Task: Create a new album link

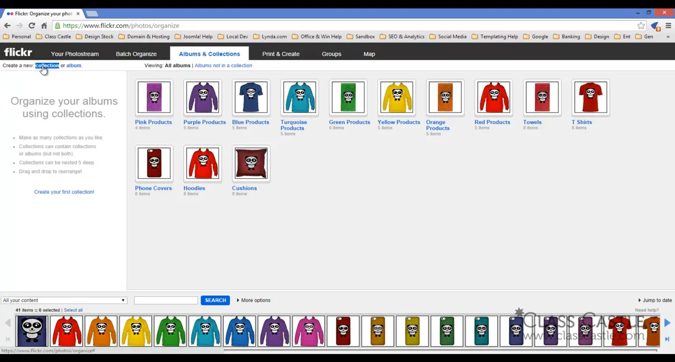Action: (74, 65)
